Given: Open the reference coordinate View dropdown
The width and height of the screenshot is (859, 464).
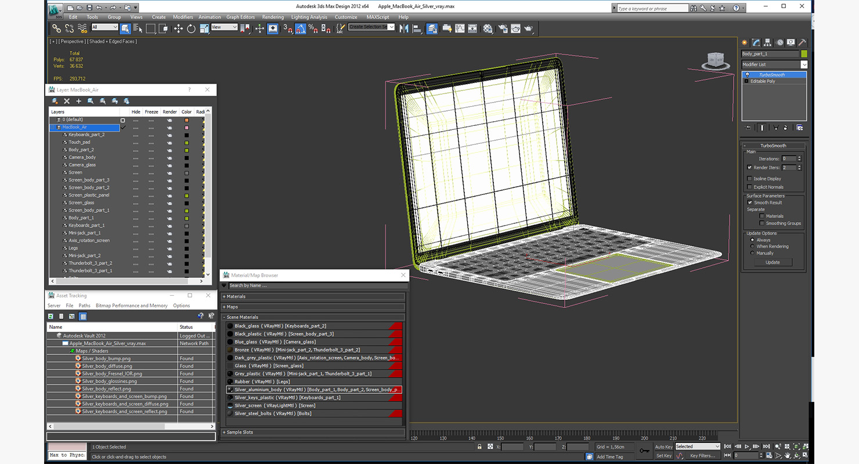Looking at the screenshot, I should click(x=224, y=27).
